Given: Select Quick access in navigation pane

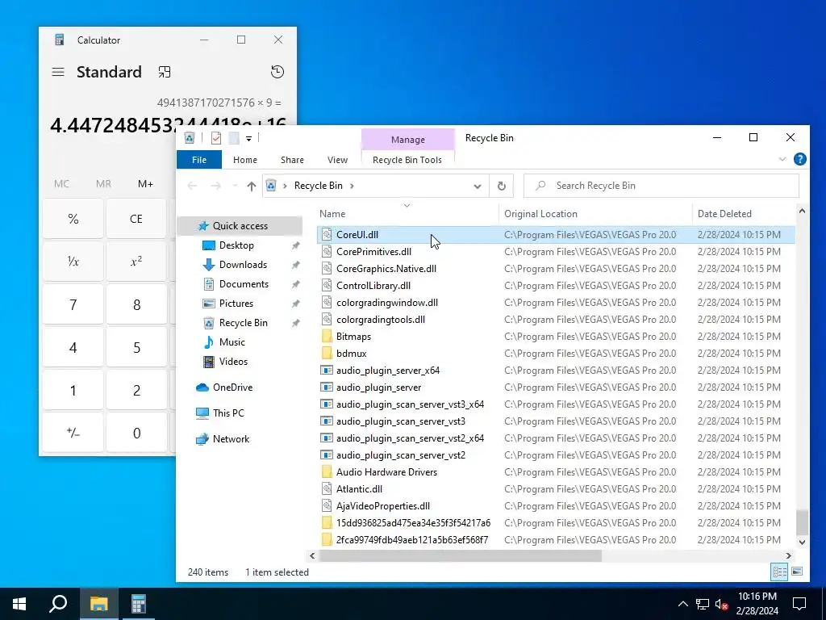Looking at the screenshot, I should [x=240, y=226].
